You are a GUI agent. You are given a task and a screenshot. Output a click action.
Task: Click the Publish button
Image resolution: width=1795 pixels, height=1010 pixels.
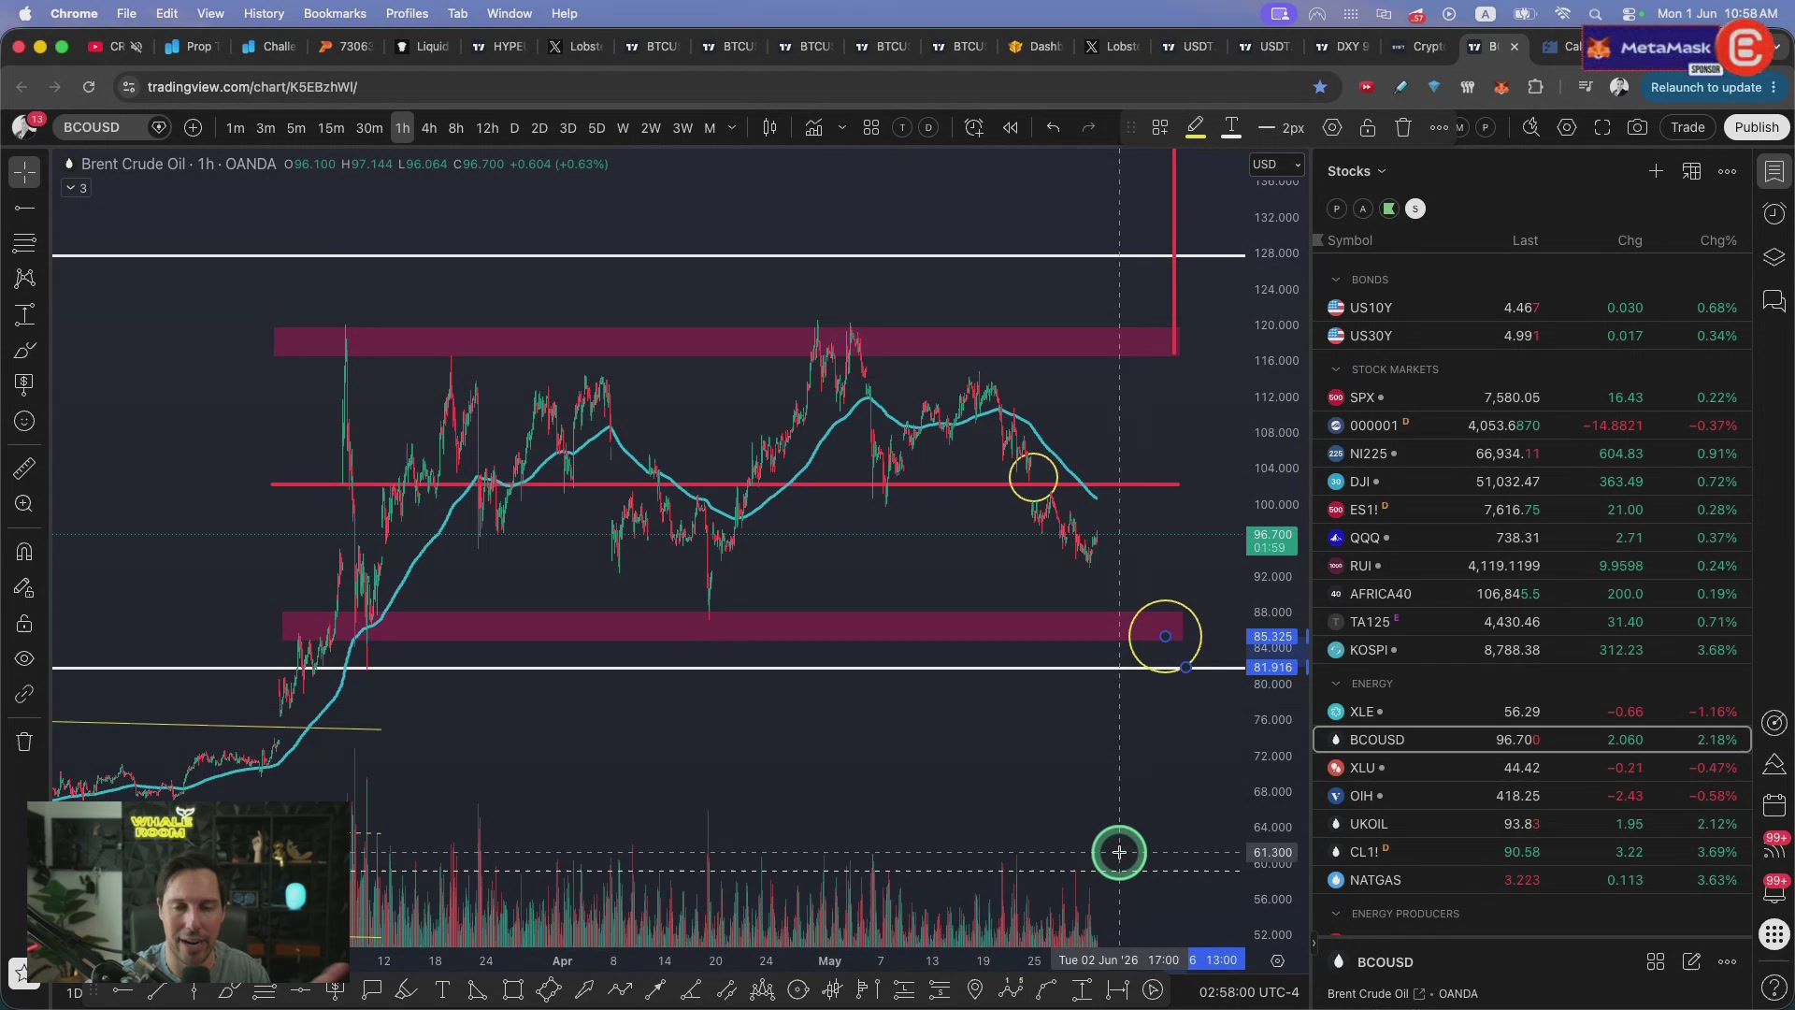1756,128
